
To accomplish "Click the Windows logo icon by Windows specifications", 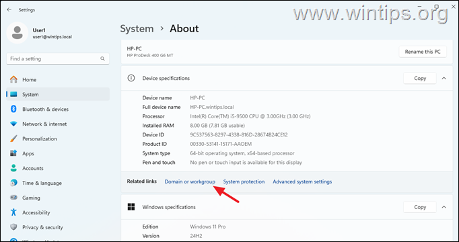I will point(131,207).
